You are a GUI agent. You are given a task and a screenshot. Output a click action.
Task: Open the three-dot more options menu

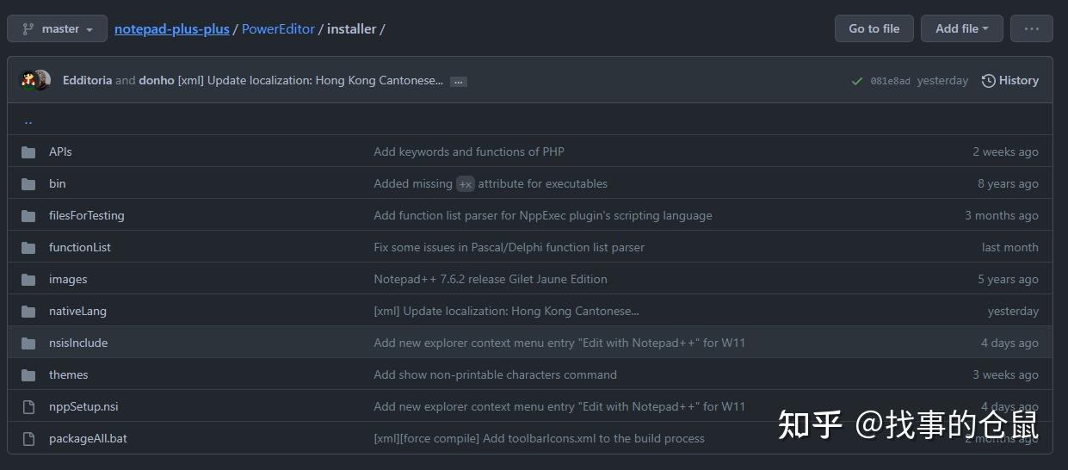click(x=1031, y=28)
